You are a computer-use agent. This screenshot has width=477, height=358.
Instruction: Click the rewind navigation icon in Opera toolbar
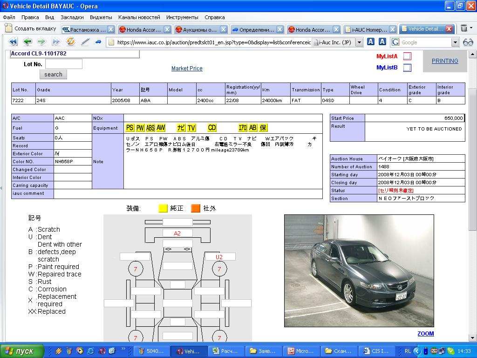(x=14, y=41)
